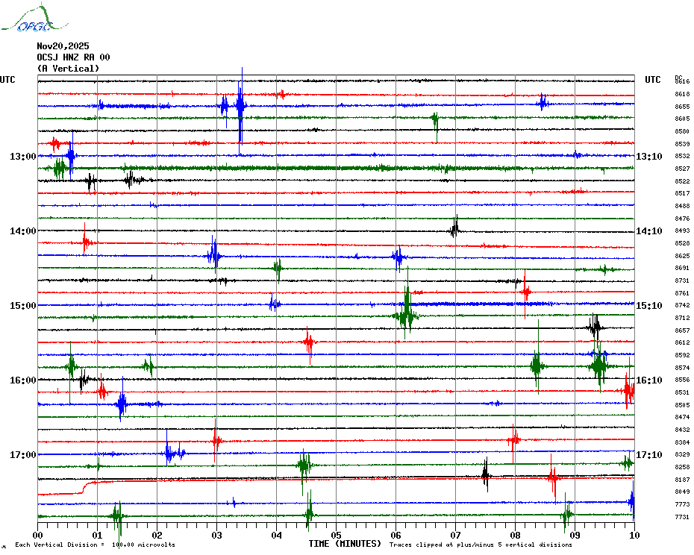Click the 15:10 end-time label

coord(649,306)
